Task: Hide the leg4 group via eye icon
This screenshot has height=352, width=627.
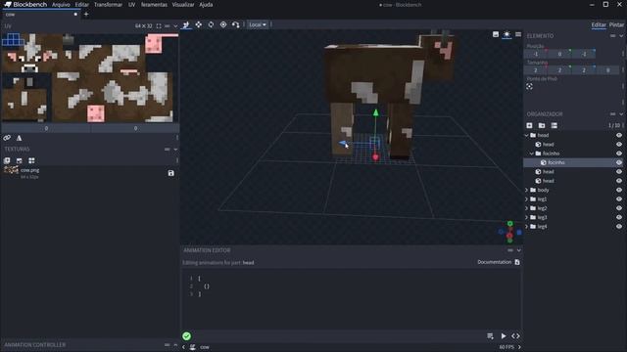Action: pyautogui.click(x=619, y=226)
